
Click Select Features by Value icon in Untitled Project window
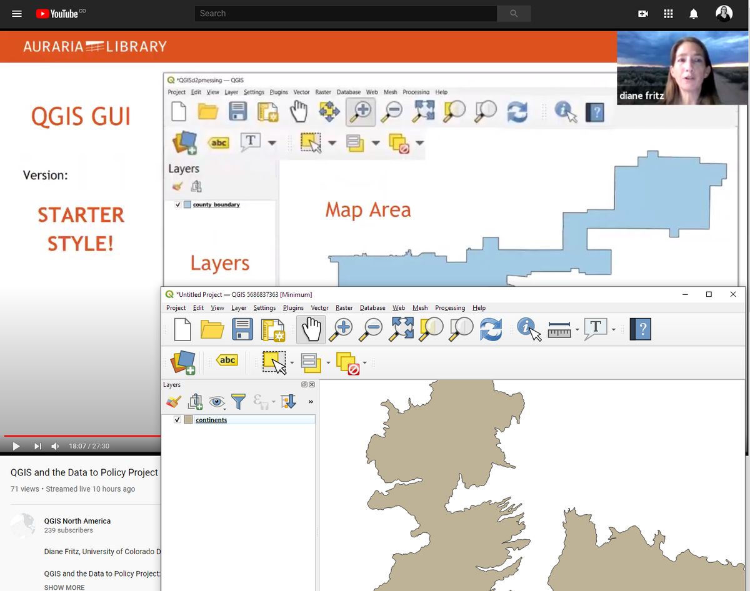click(311, 362)
